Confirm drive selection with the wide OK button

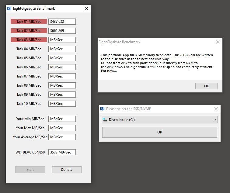[x=160, y=132]
